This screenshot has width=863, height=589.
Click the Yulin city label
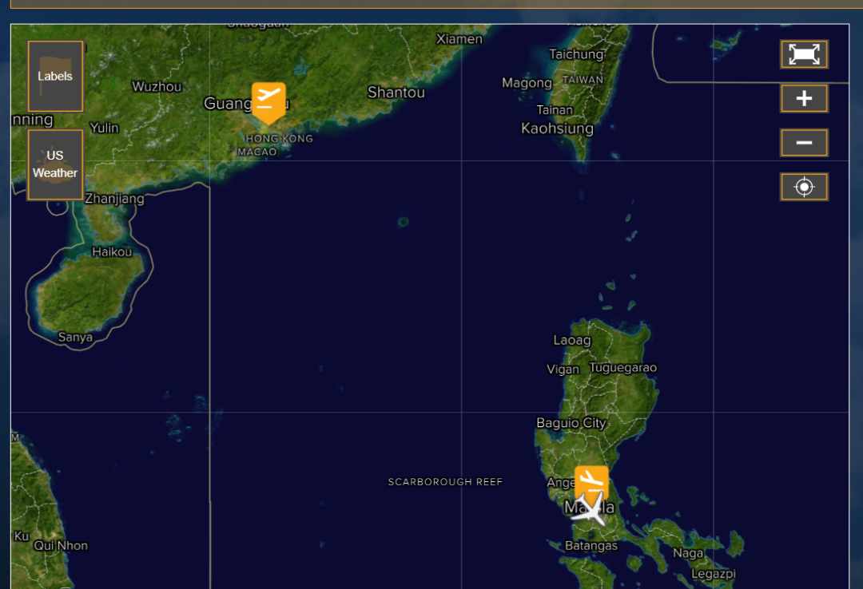[105, 128]
